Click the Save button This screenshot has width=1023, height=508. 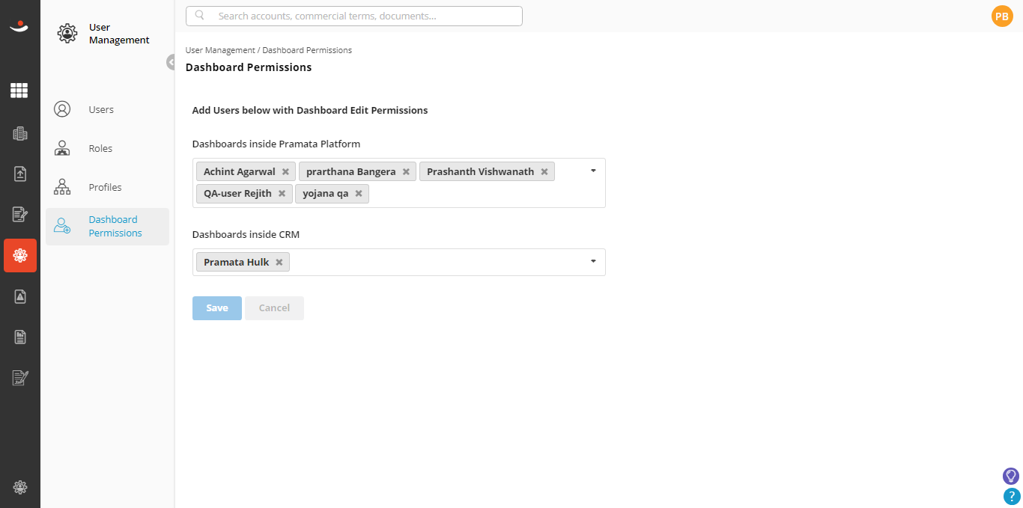217,308
